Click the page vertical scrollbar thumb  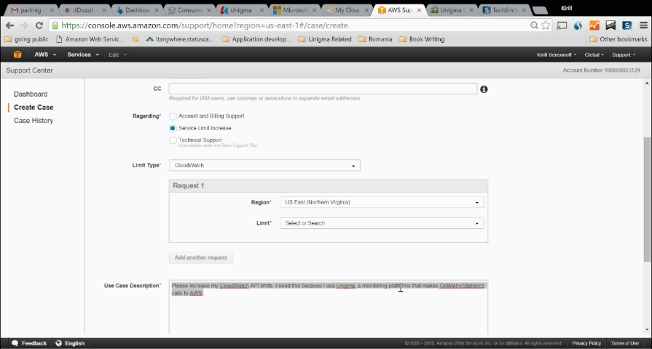click(x=647, y=199)
